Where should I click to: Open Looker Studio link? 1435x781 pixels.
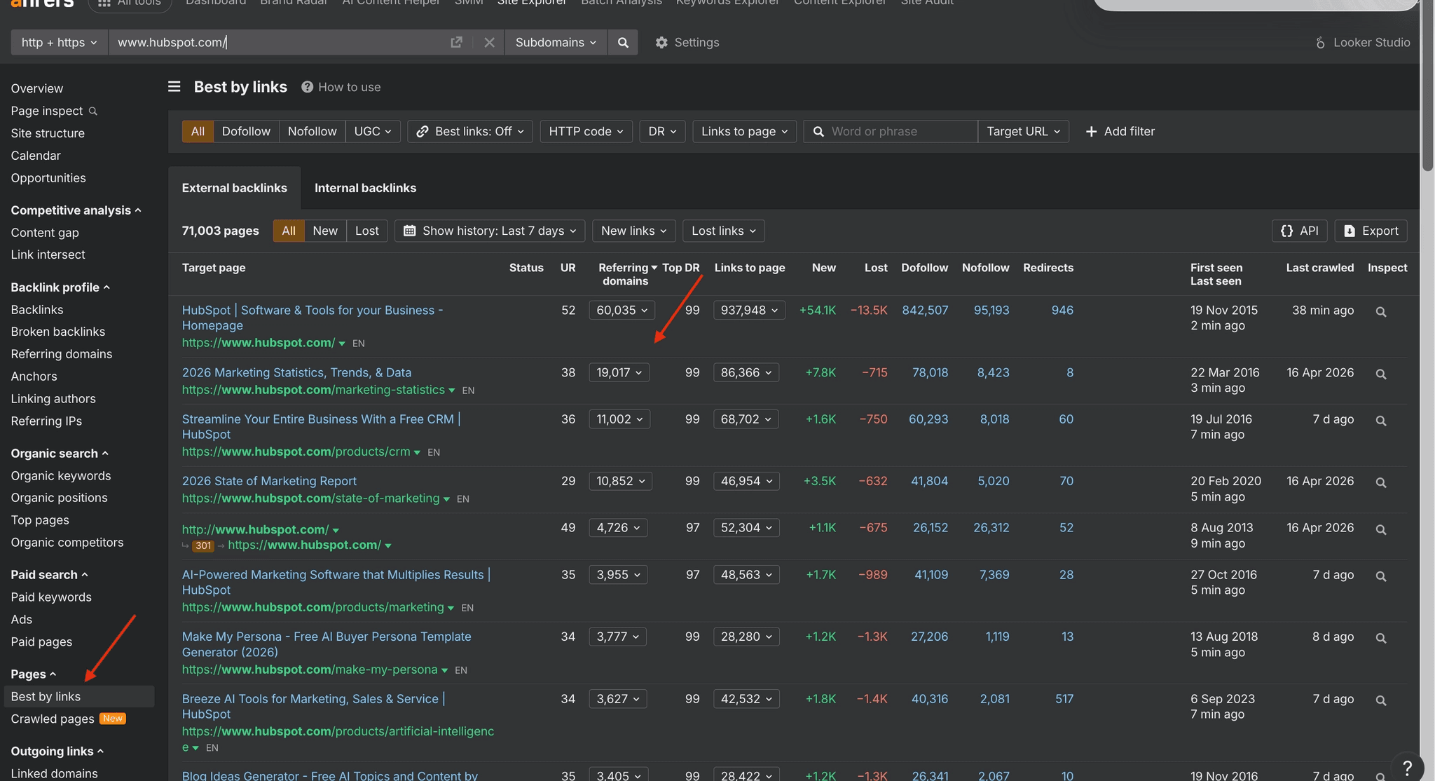(x=1363, y=42)
